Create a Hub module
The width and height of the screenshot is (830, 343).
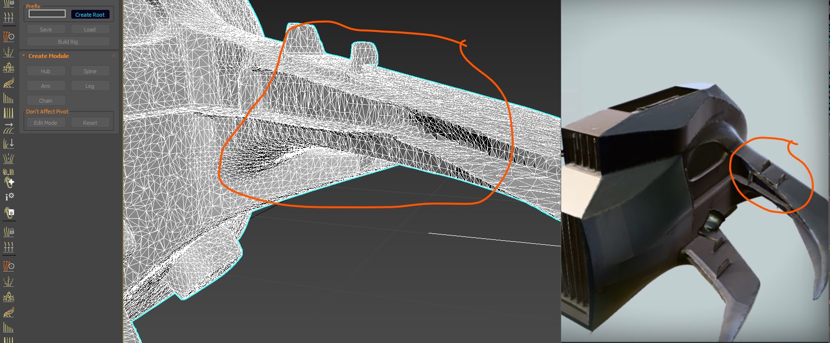click(46, 71)
